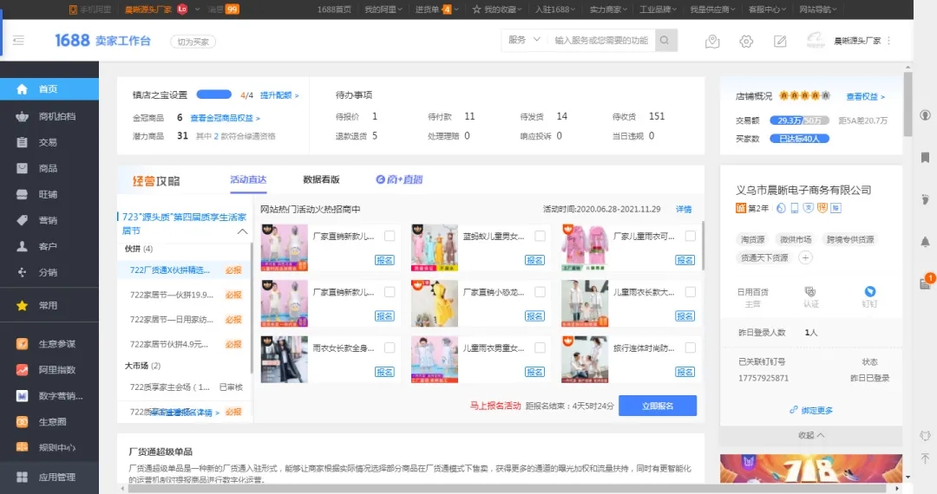Expand 入驻1688 dropdown in top bar
Screen dimensions: 937x494
coord(555,10)
